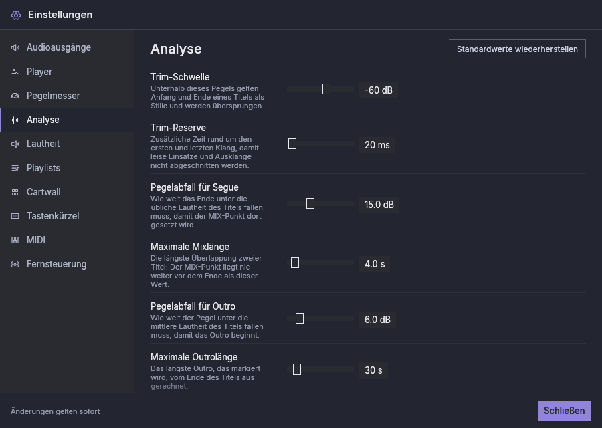Click the Maximale Mixlänge slider handle
602x428 pixels.
tap(295, 263)
